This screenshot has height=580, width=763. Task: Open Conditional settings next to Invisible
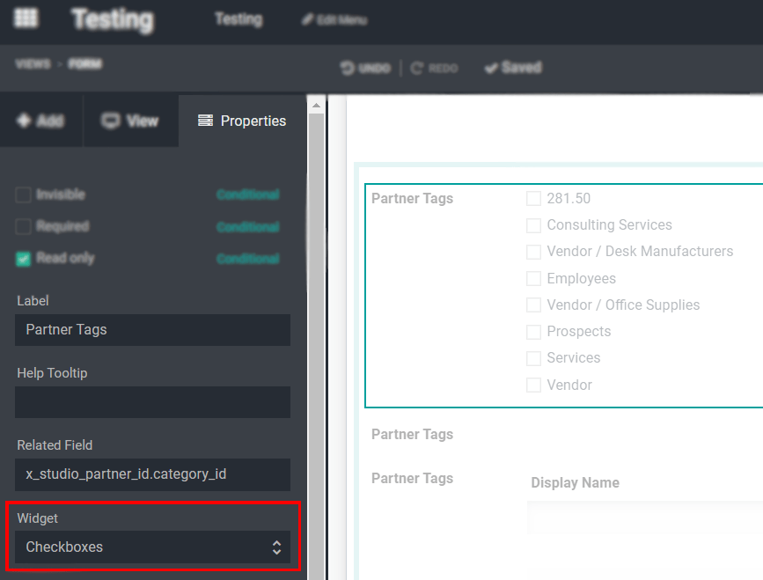(x=247, y=195)
